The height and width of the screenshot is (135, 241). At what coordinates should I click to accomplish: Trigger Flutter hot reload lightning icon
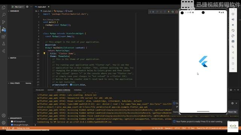click(x=169, y=12)
